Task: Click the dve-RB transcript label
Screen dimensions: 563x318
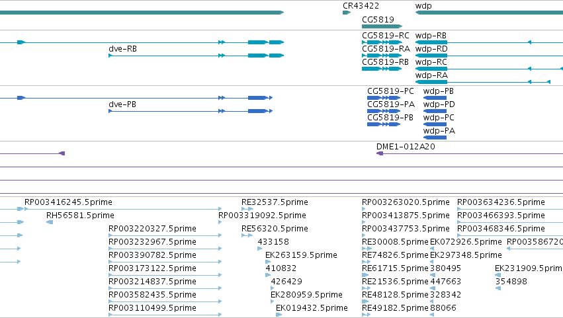Action: point(122,49)
